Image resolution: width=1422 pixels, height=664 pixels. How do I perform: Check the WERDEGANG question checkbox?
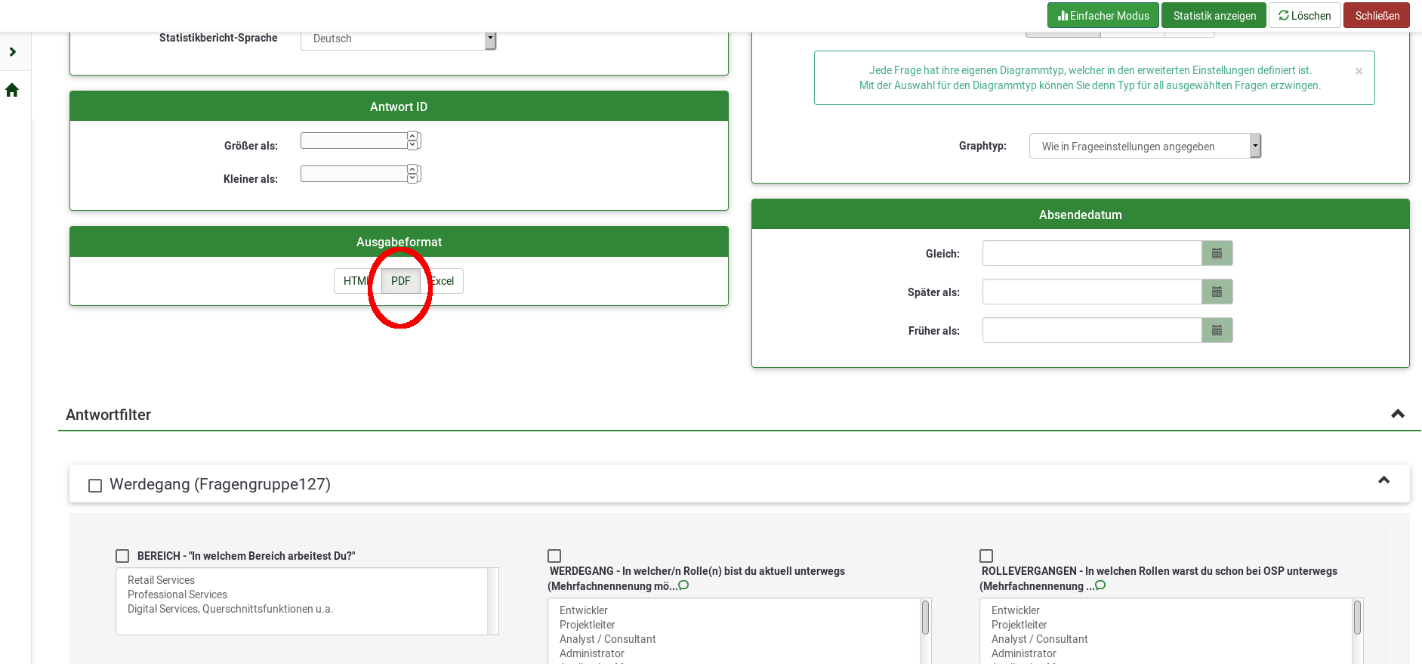point(554,556)
